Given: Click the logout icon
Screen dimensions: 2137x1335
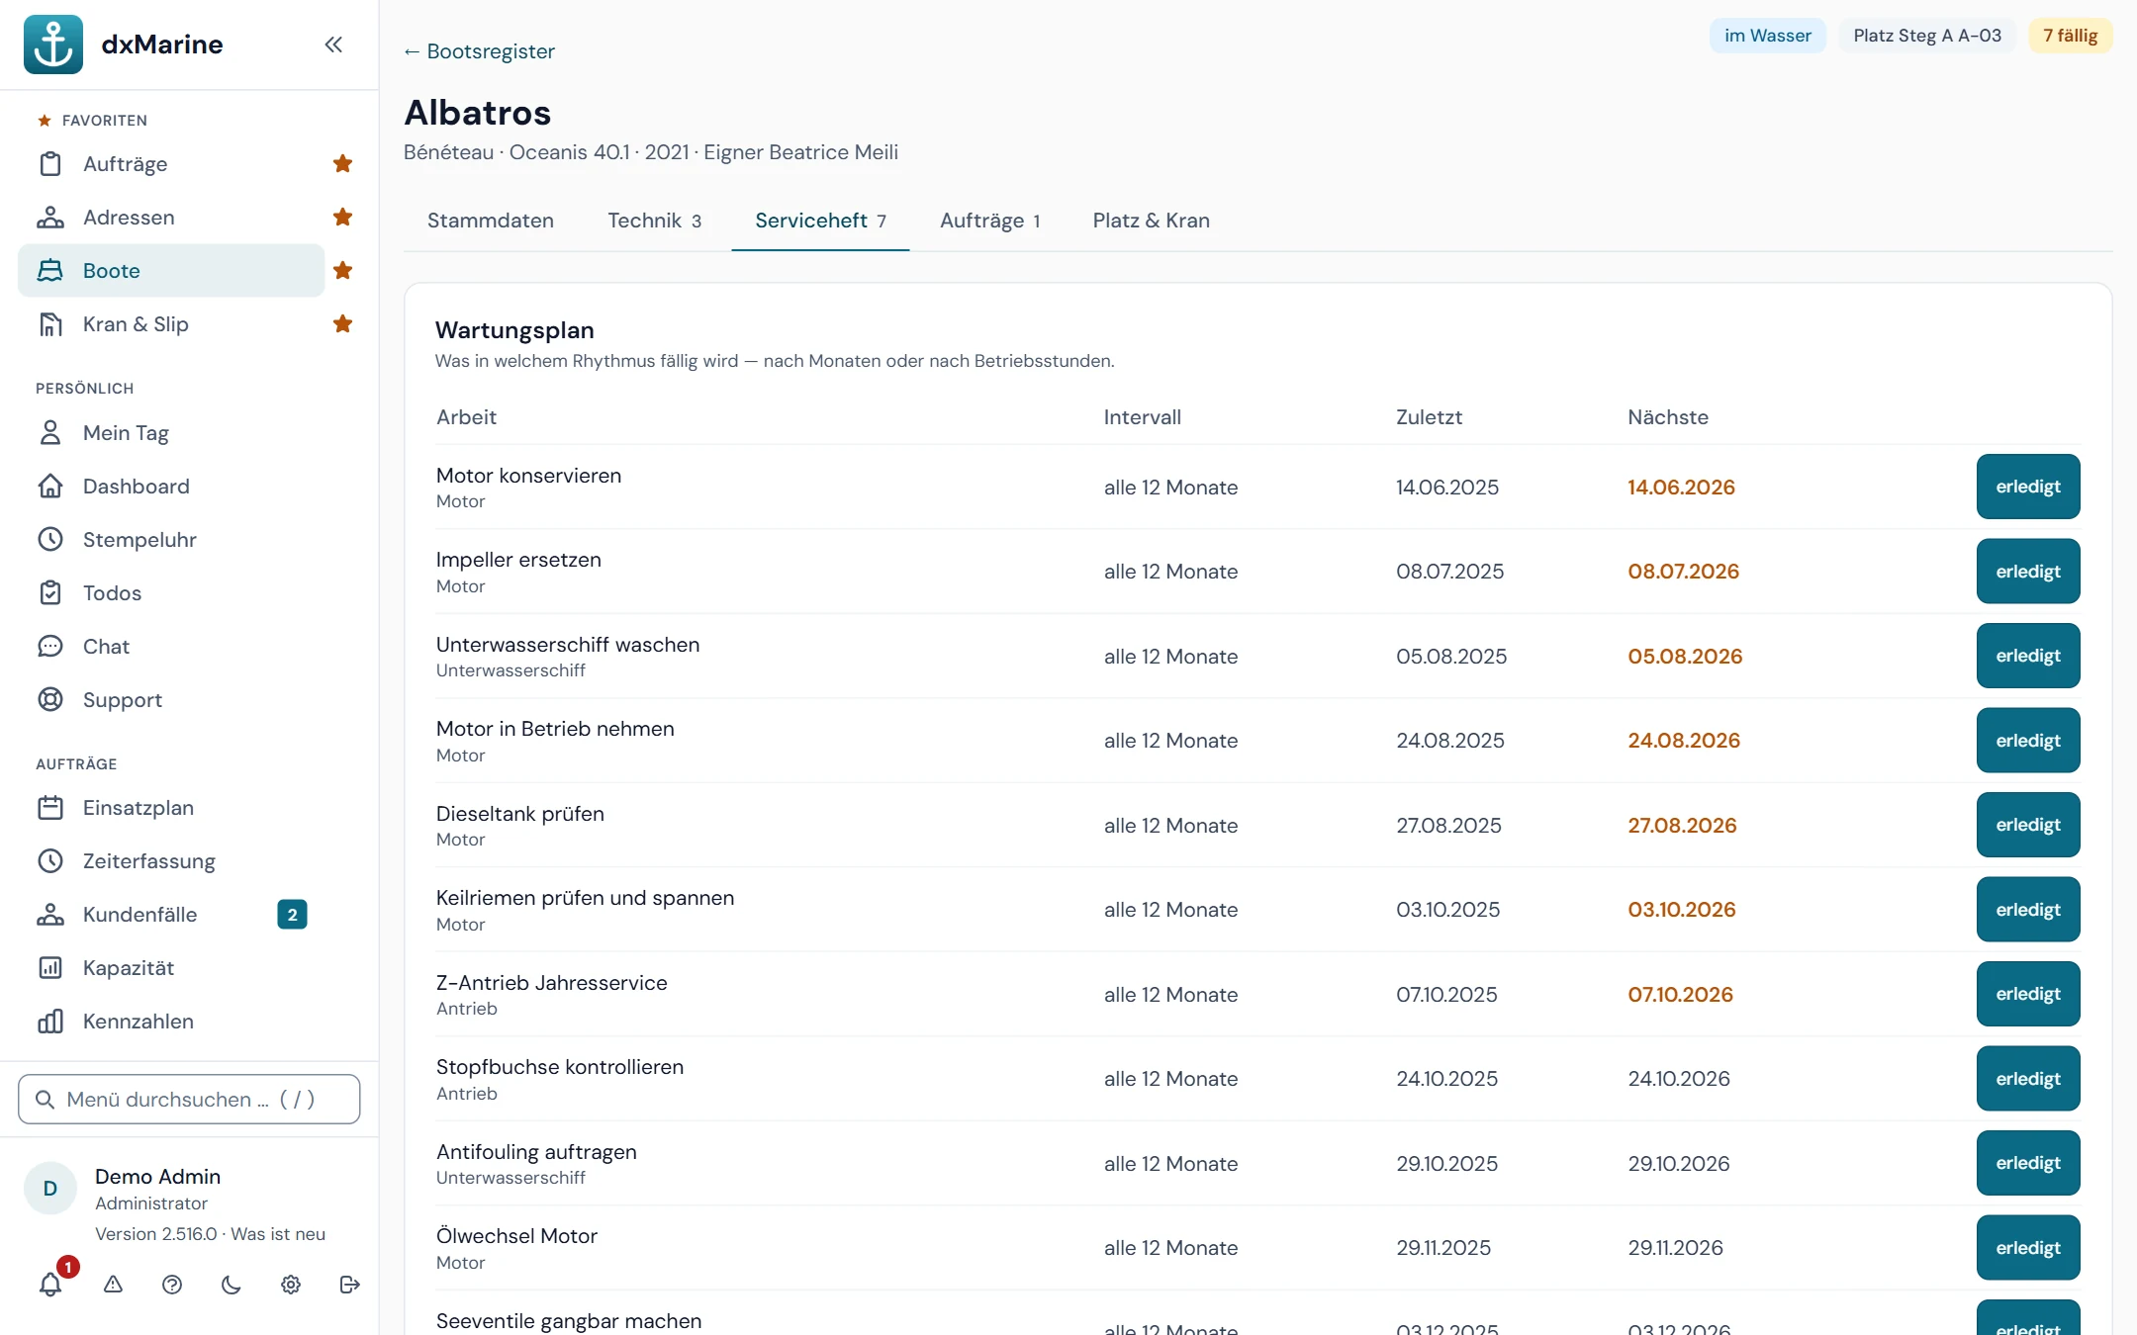Looking at the screenshot, I should 349,1285.
